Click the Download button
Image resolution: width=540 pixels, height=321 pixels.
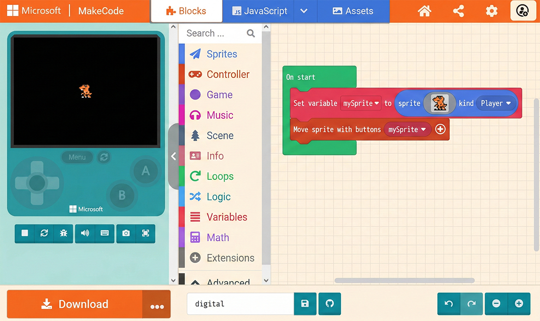(x=75, y=304)
